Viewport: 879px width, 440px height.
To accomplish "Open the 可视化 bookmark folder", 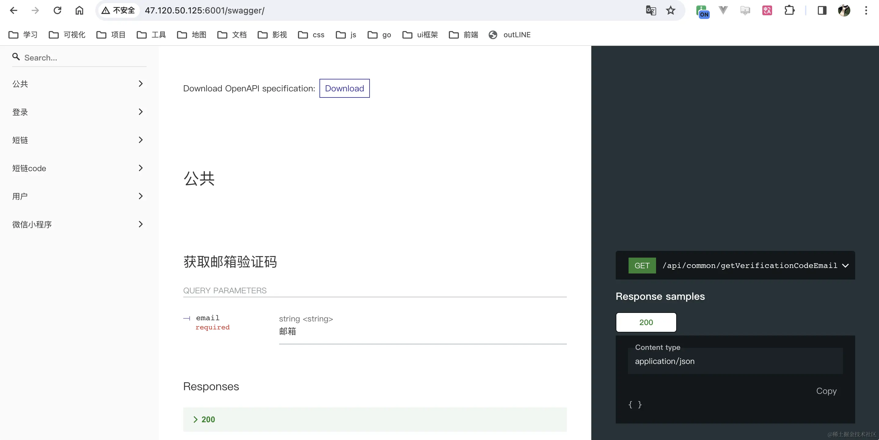I will 67,35.
